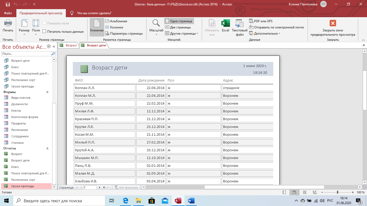Export as PDF или XPS

tap(261, 21)
